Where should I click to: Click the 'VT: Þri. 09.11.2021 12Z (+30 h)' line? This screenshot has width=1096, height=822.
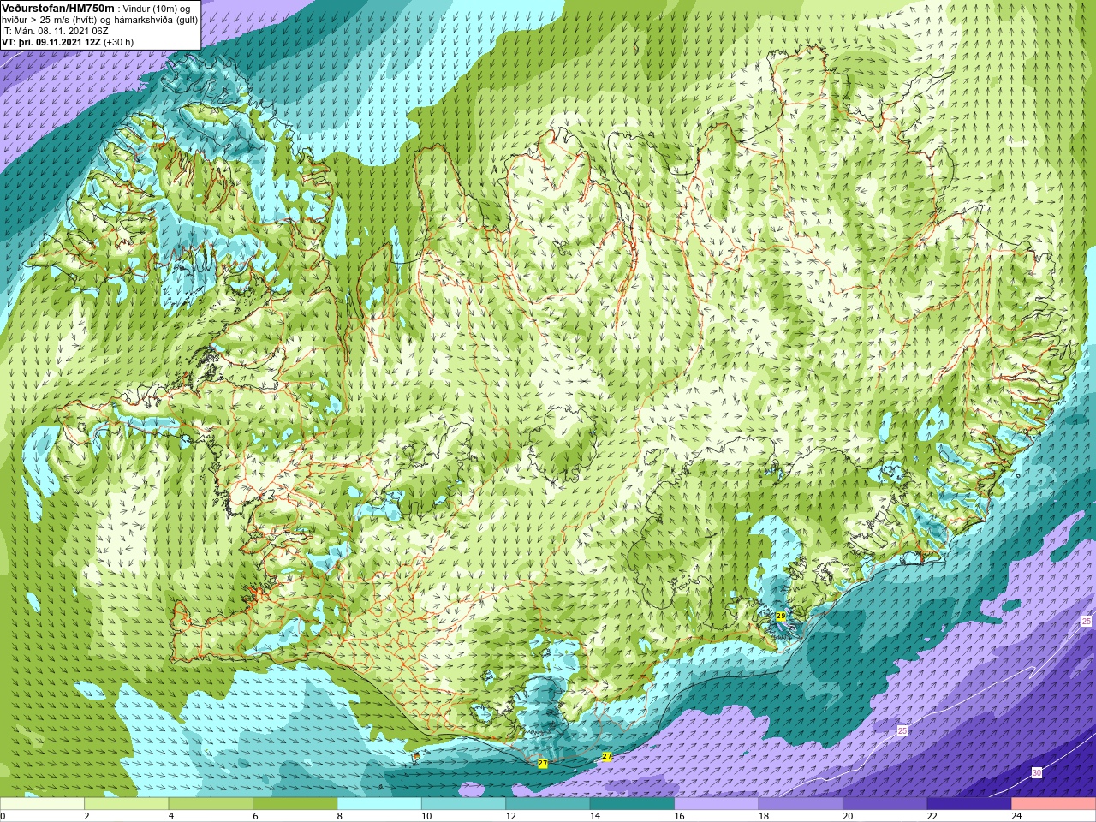click(68, 42)
